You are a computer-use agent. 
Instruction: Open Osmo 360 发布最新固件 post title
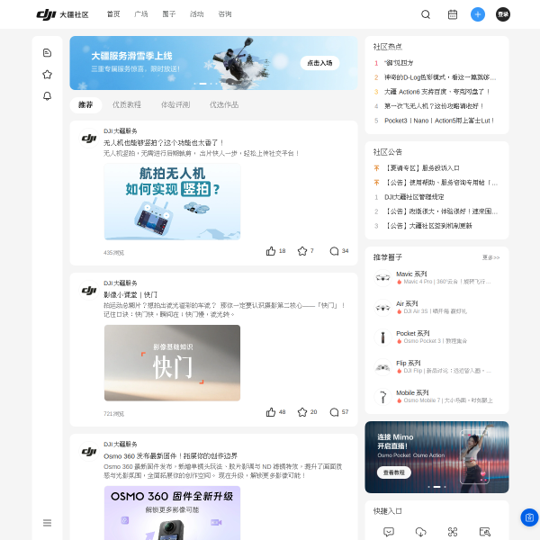(170, 456)
